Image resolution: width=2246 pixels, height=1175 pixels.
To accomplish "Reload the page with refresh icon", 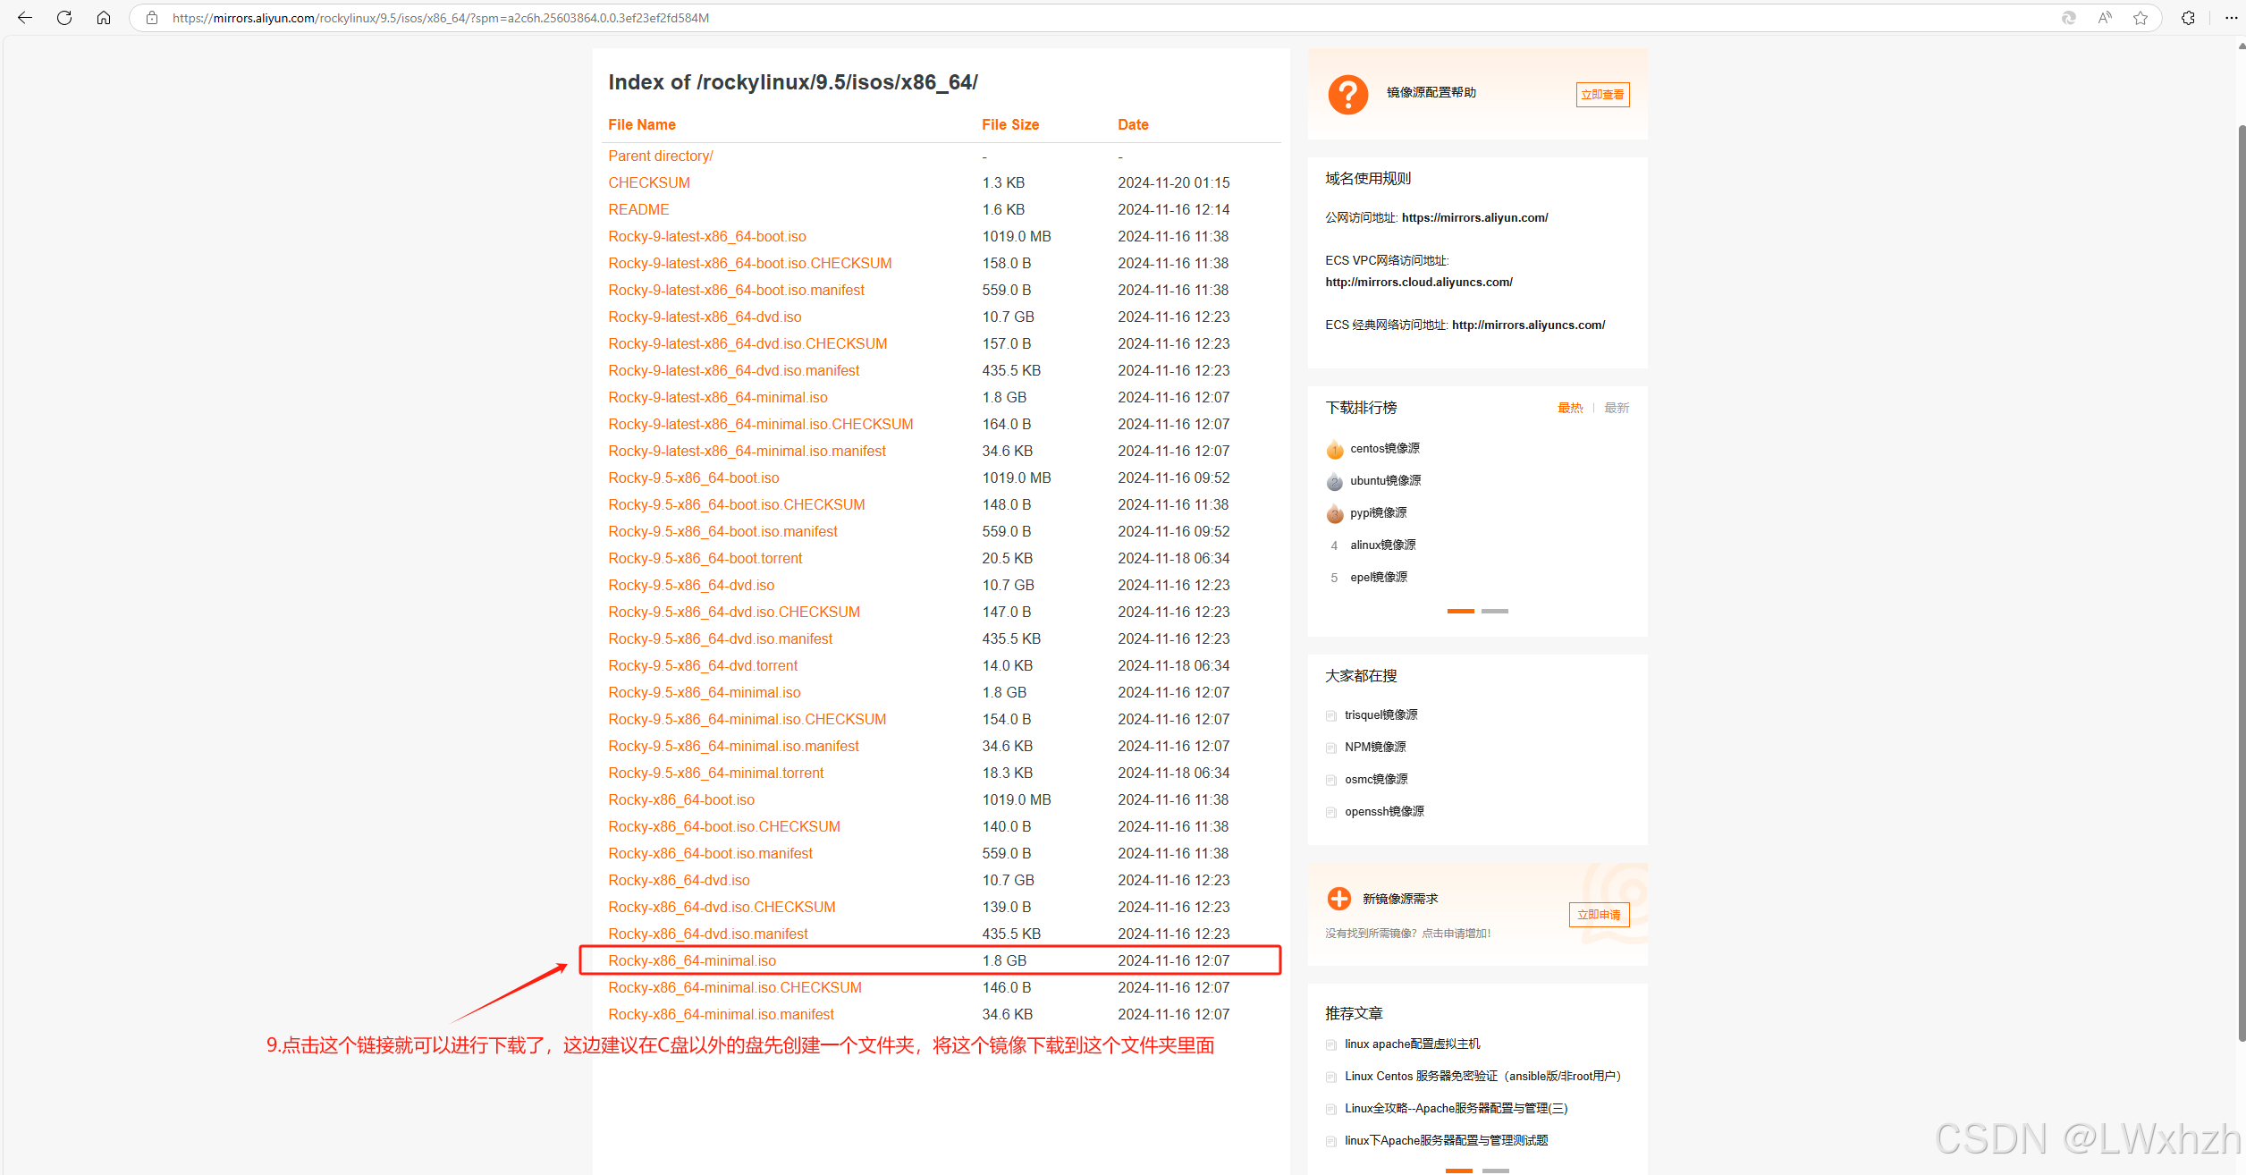I will [x=64, y=18].
